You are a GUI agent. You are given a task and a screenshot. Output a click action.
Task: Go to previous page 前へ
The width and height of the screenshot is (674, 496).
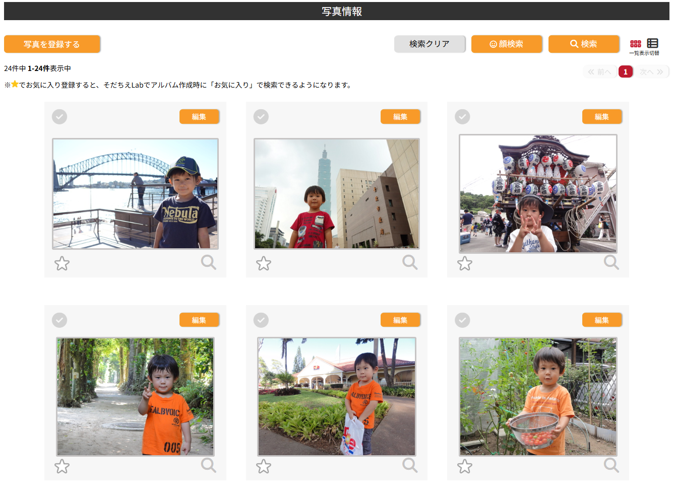point(599,72)
